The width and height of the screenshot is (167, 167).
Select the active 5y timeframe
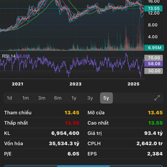coord(106,98)
